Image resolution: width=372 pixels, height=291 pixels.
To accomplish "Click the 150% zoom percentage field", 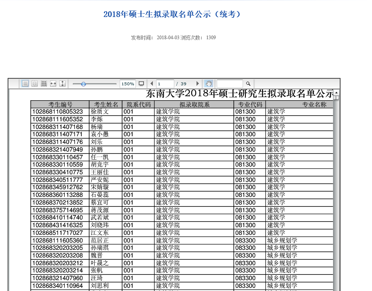I will [x=128, y=84].
